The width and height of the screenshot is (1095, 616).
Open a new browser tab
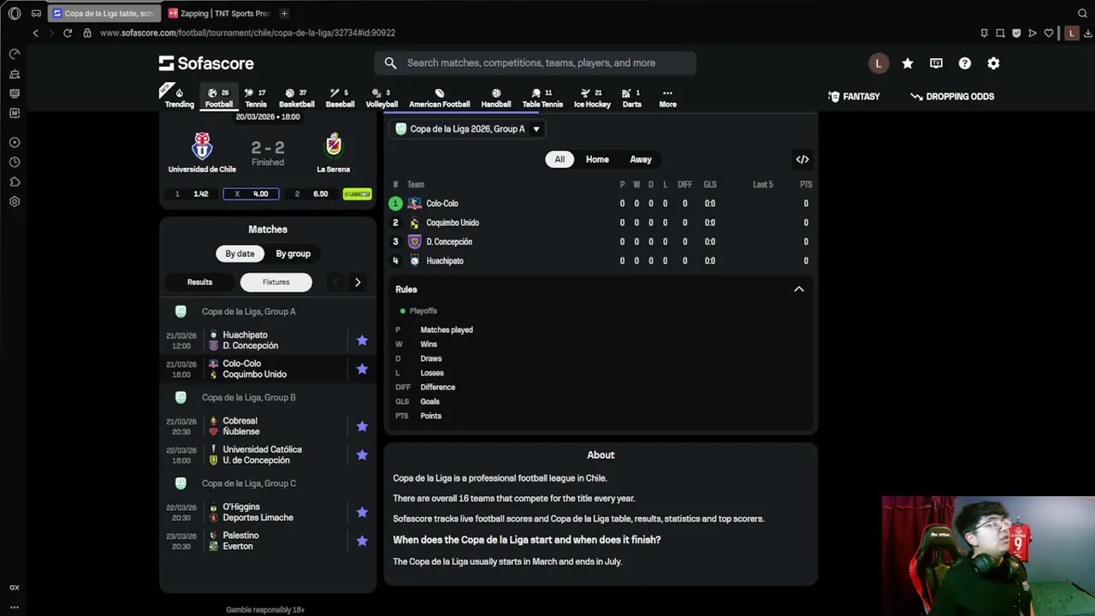284,13
